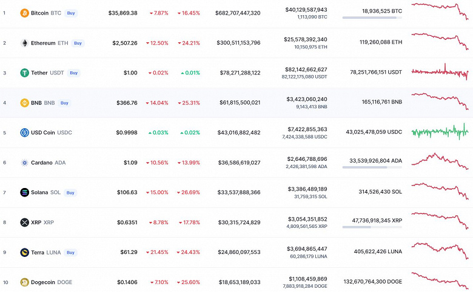The width and height of the screenshot is (473, 292).
Task: Click the Ethereum diamond logo icon
Action: tap(24, 43)
